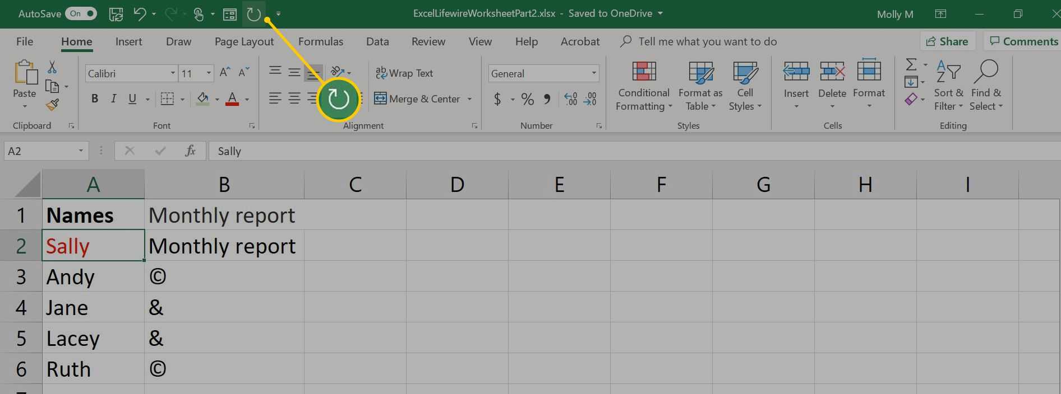Toggle Wrap Text
1061x394 pixels.
(x=404, y=73)
